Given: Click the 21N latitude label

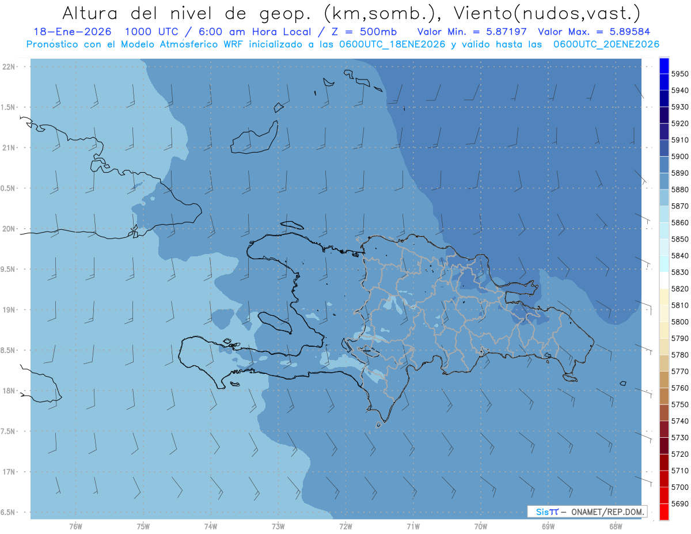Looking at the screenshot, I should [8, 147].
